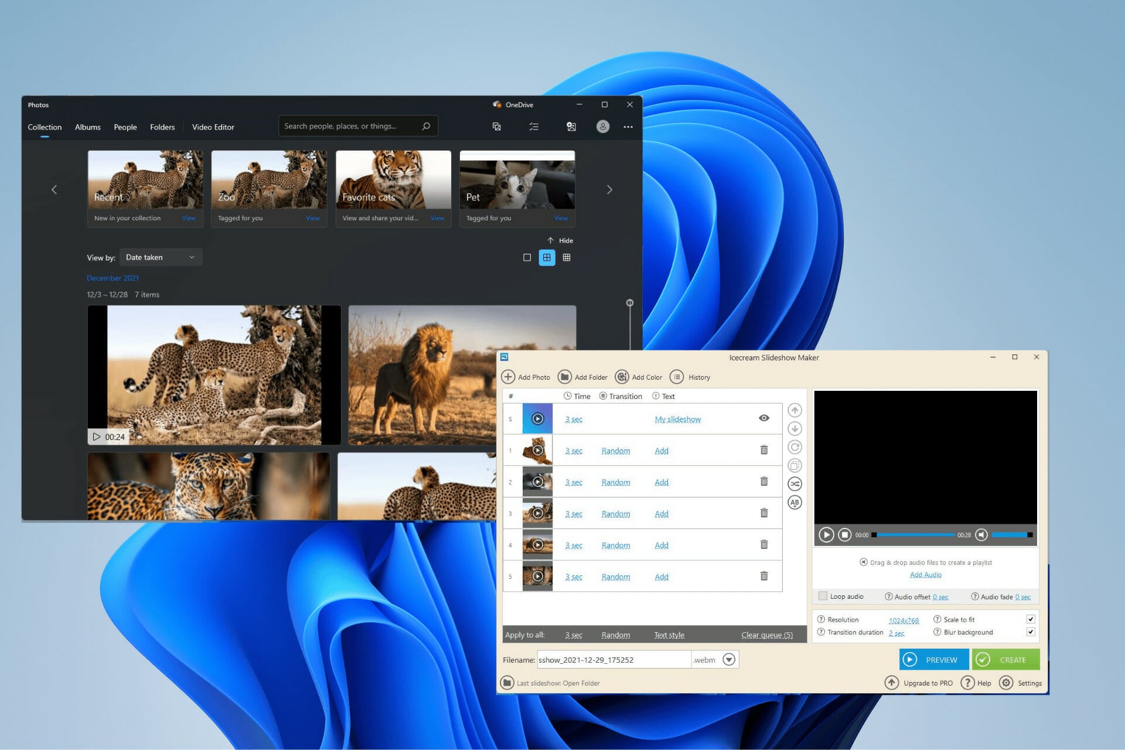Select the Albums tab in Photos app

[x=87, y=127]
